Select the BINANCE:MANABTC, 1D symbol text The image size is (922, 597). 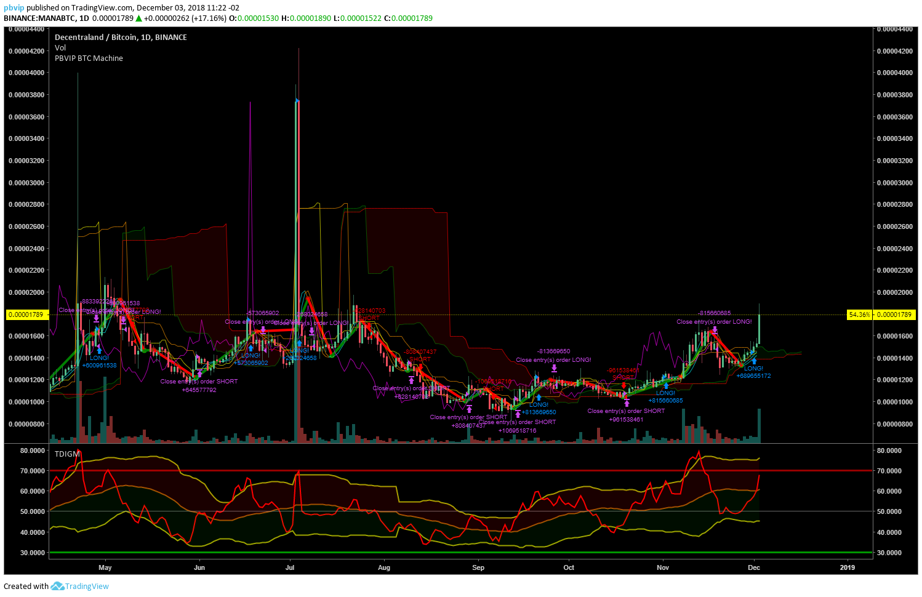(46, 18)
